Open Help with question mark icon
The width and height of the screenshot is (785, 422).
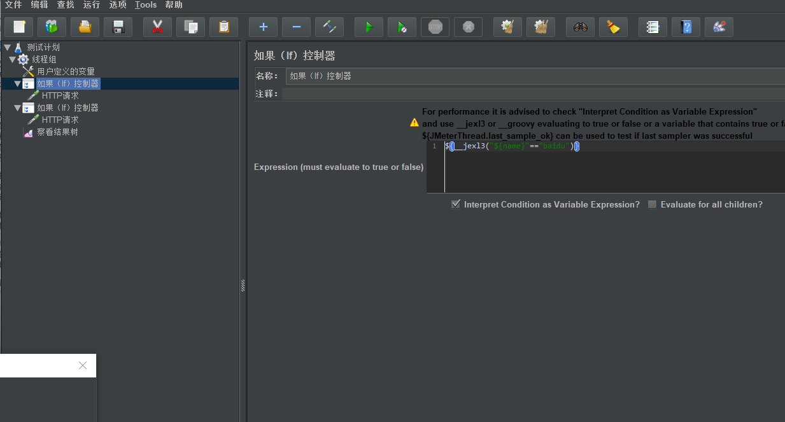pos(686,27)
